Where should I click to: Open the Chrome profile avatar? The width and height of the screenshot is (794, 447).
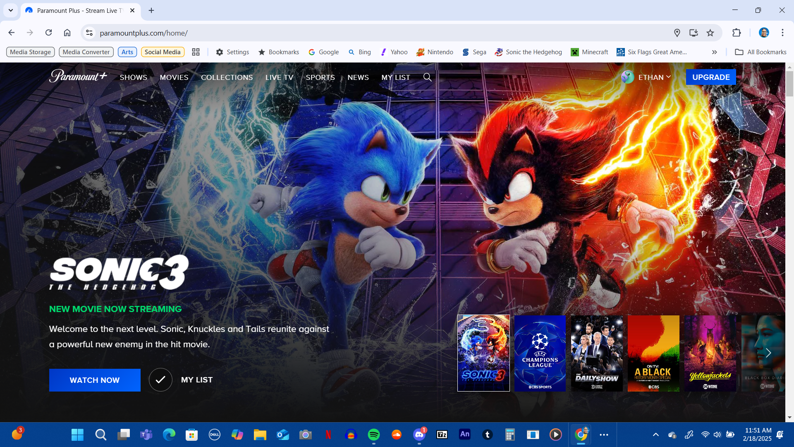(x=764, y=33)
